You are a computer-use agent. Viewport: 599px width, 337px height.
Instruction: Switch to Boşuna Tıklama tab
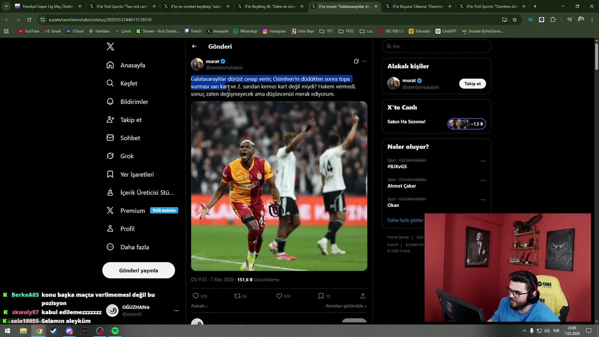click(x=418, y=7)
